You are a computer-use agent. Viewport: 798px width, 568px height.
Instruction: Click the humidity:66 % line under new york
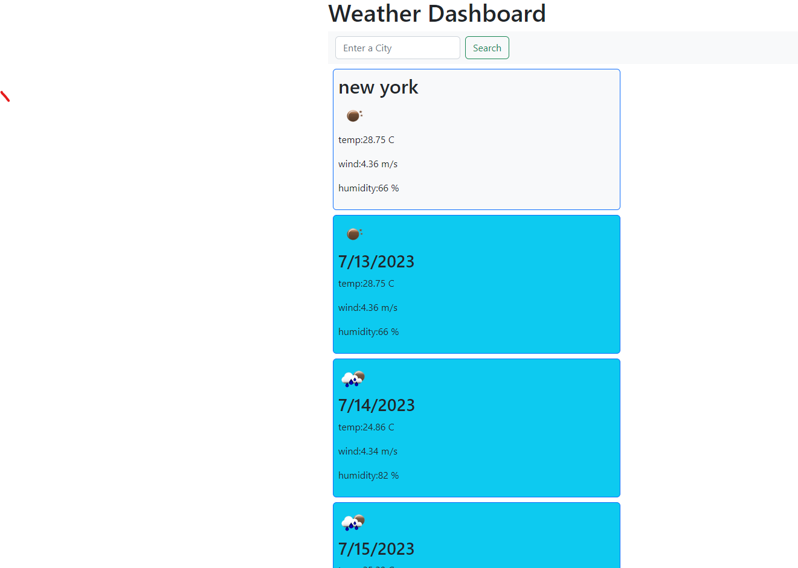click(368, 188)
